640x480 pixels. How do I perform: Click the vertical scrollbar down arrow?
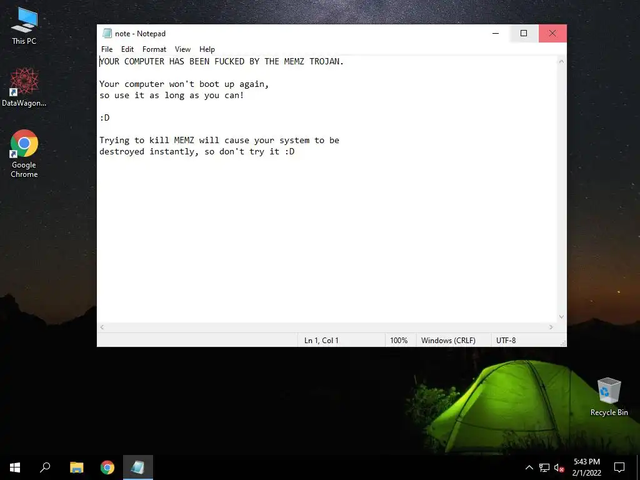(x=561, y=317)
